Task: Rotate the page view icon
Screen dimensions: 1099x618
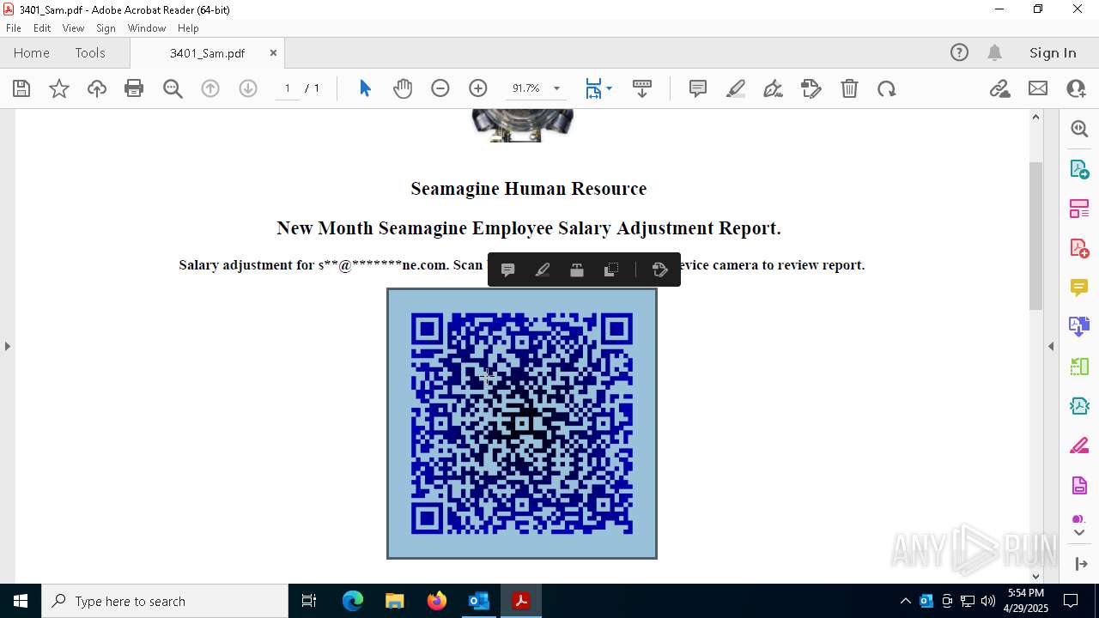Action: pyautogui.click(x=887, y=88)
